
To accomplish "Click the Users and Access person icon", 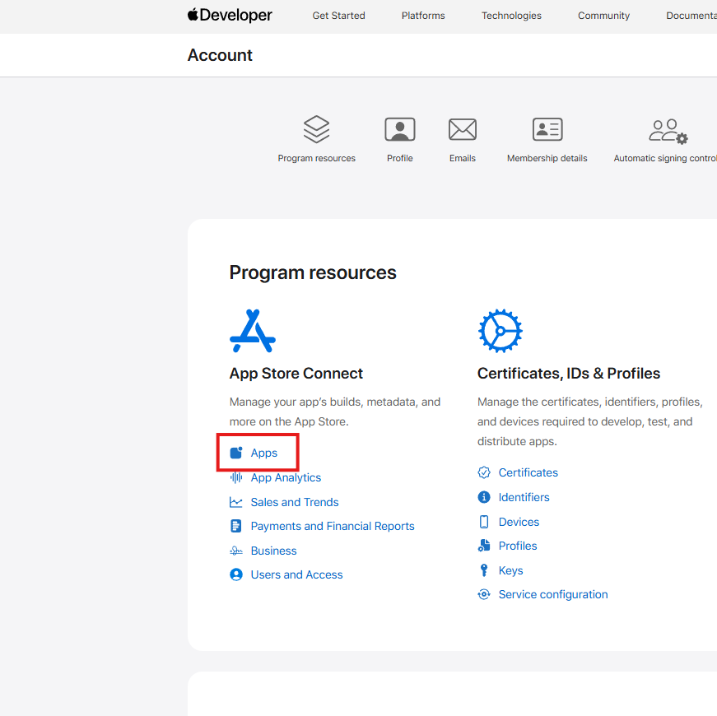I will click(236, 574).
